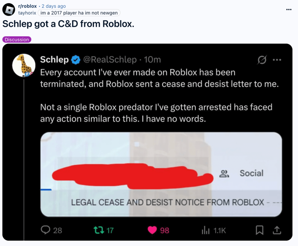Click the slashed-circle Grok icon on the tweet
The image size is (298, 246).
click(262, 60)
